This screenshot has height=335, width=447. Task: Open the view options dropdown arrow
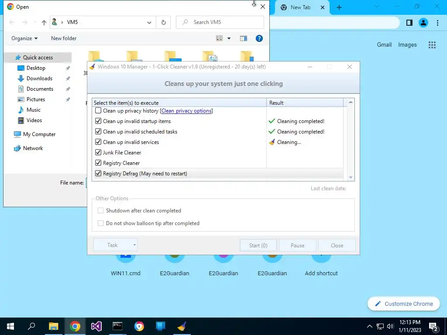click(x=229, y=38)
